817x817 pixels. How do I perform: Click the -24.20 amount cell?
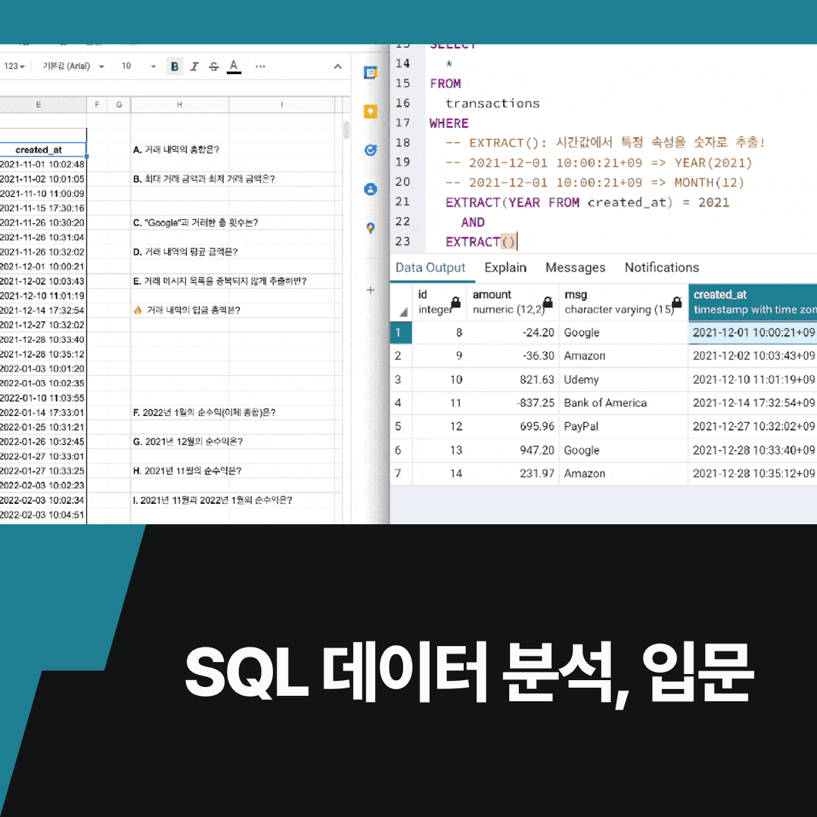[512, 332]
